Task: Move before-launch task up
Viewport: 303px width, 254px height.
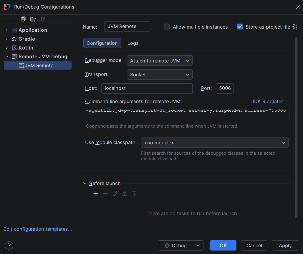Action: tap(124, 193)
